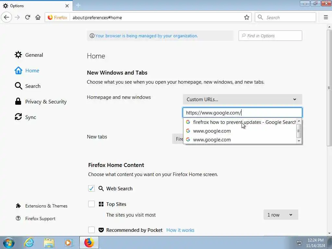Enable the Top Sites checkbox

[91, 204]
